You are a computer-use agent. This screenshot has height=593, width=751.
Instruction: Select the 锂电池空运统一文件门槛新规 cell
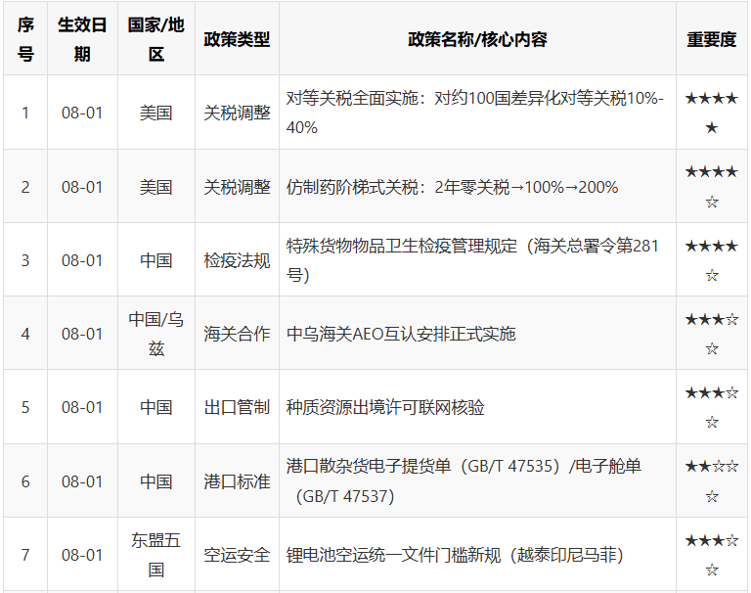point(477,555)
